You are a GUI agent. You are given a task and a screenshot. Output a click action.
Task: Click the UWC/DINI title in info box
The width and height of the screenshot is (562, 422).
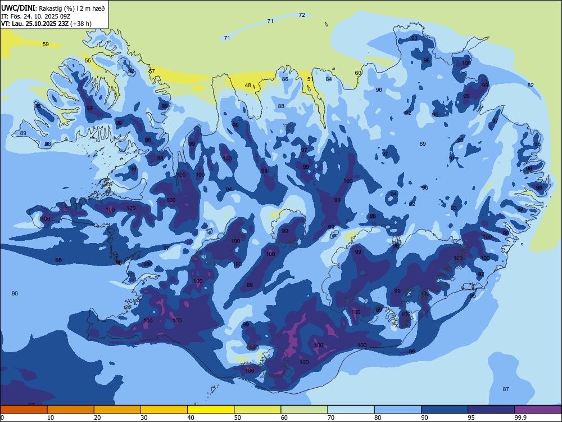[x=18, y=8]
